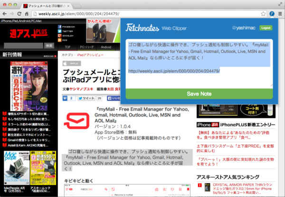Open the 食べ歩き管理アプリ entry link

(x=233, y=135)
